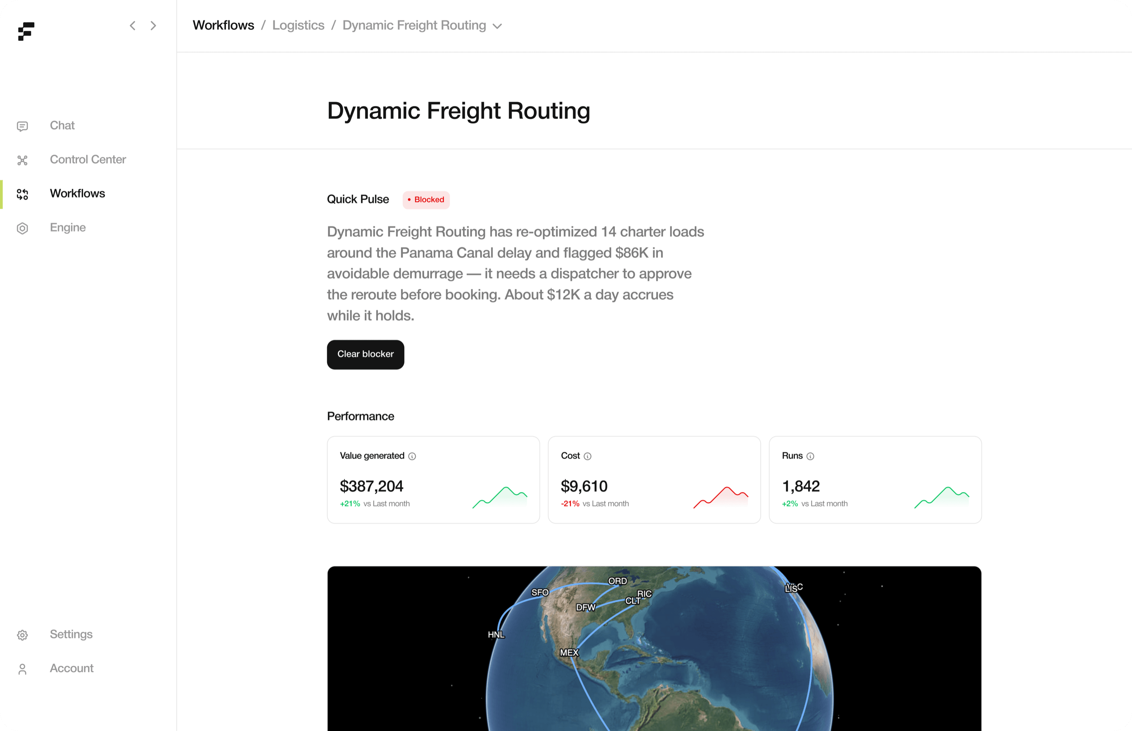1132x731 pixels.
Task: Click the Clear blocker button
Action: tap(365, 354)
